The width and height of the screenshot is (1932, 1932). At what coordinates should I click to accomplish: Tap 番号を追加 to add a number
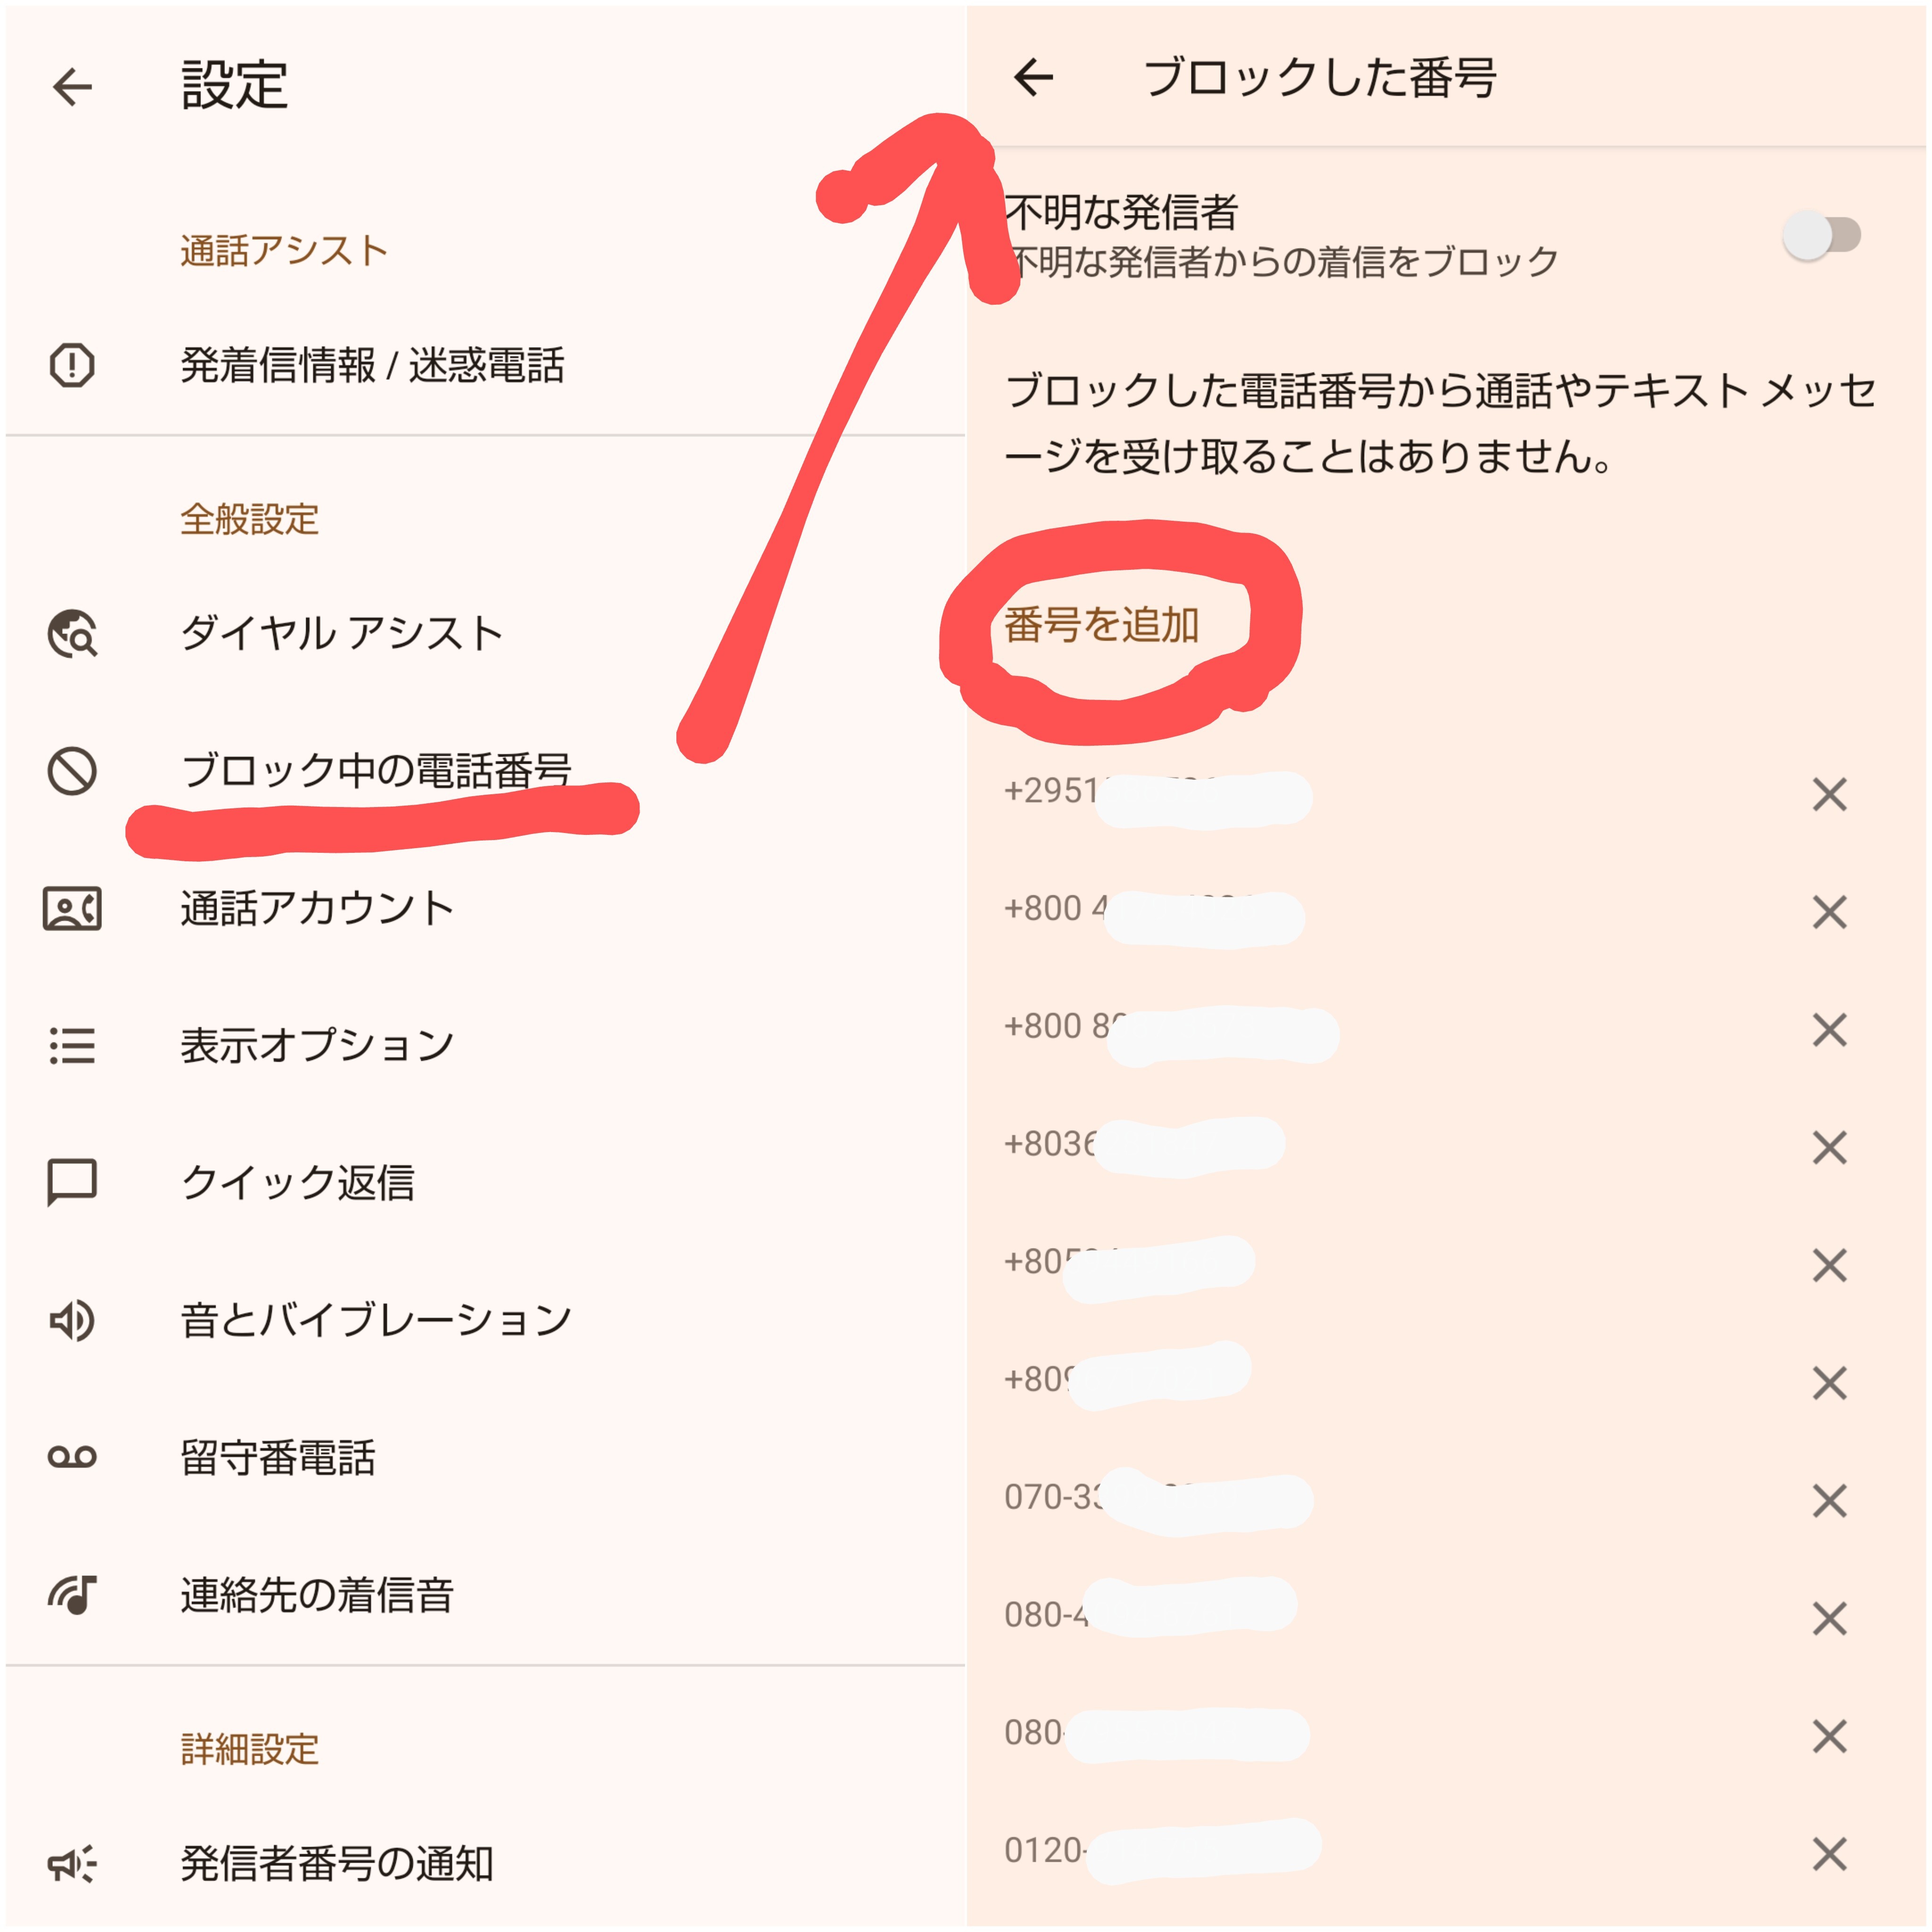(1101, 625)
